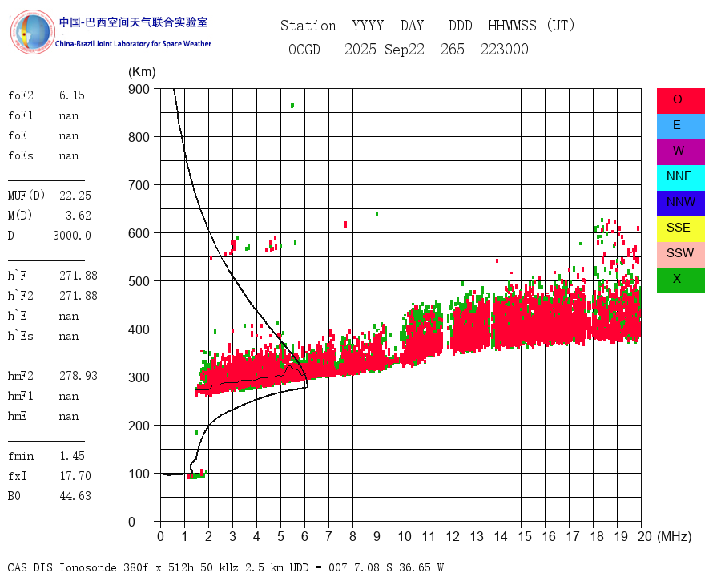Click the B0 value 44.63
The width and height of the screenshot is (721, 577).
point(75,496)
